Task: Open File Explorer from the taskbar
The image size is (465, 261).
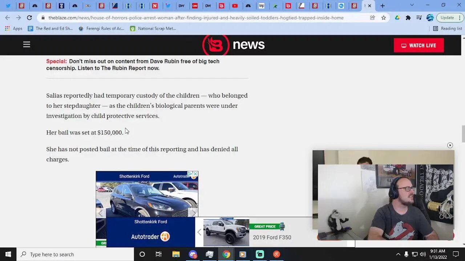Action: [176, 254]
